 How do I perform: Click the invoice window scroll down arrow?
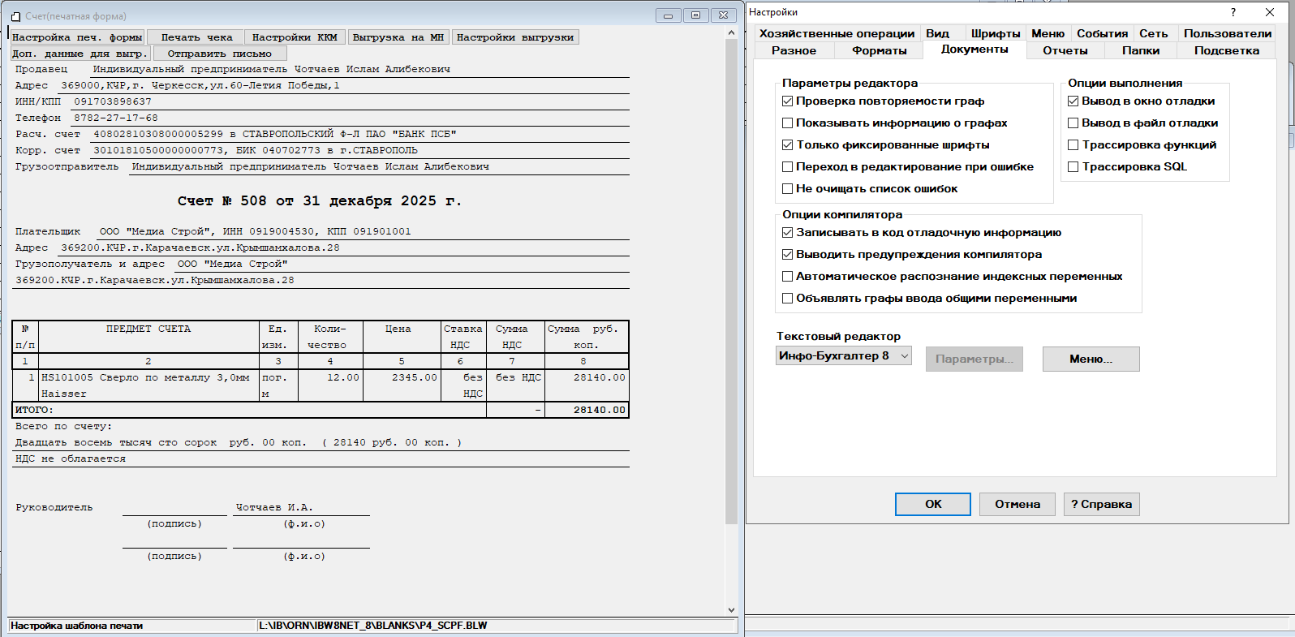(x=731, y=610)
